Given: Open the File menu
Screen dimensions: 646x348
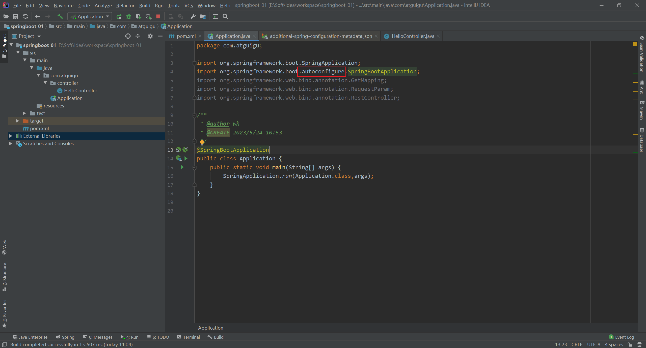Looking at the screenshot, I should (x=17, y=5).
